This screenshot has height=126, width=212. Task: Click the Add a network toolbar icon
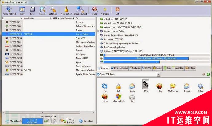[x=9, y=10]
